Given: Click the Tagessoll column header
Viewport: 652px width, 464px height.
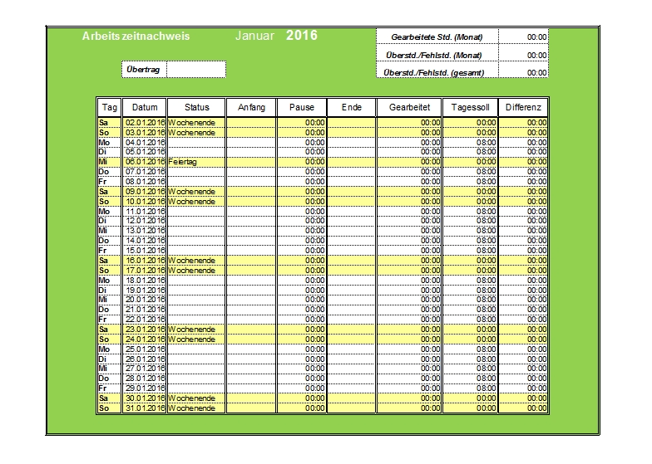Looking at the screenshot, I should pos(470,107).
